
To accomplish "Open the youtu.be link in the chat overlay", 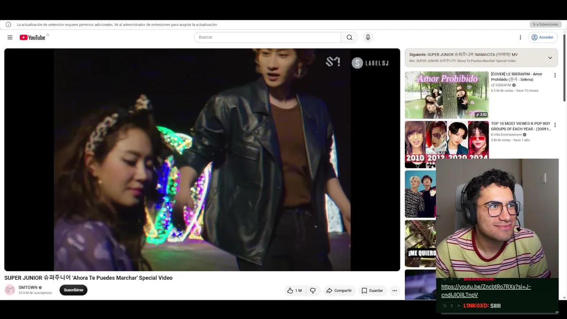I will pos(486,291).
